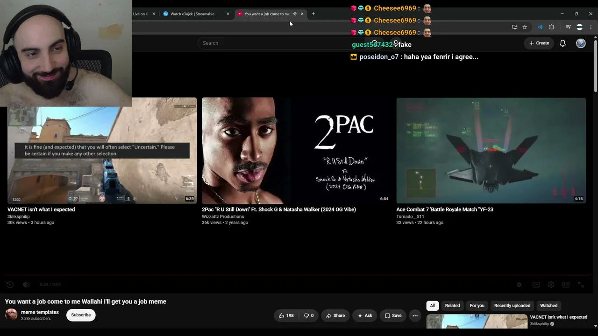Viewport: 598px width, 336px height.
Task: Select the YouTube job meme tab
Action: 267,14
